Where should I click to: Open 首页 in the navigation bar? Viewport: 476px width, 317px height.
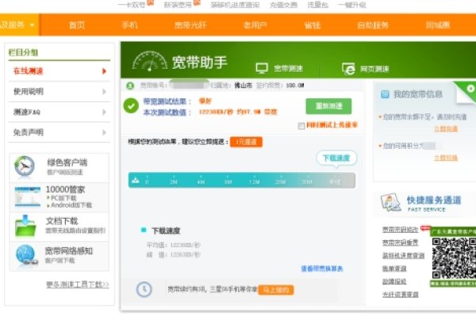click(77, 25)
